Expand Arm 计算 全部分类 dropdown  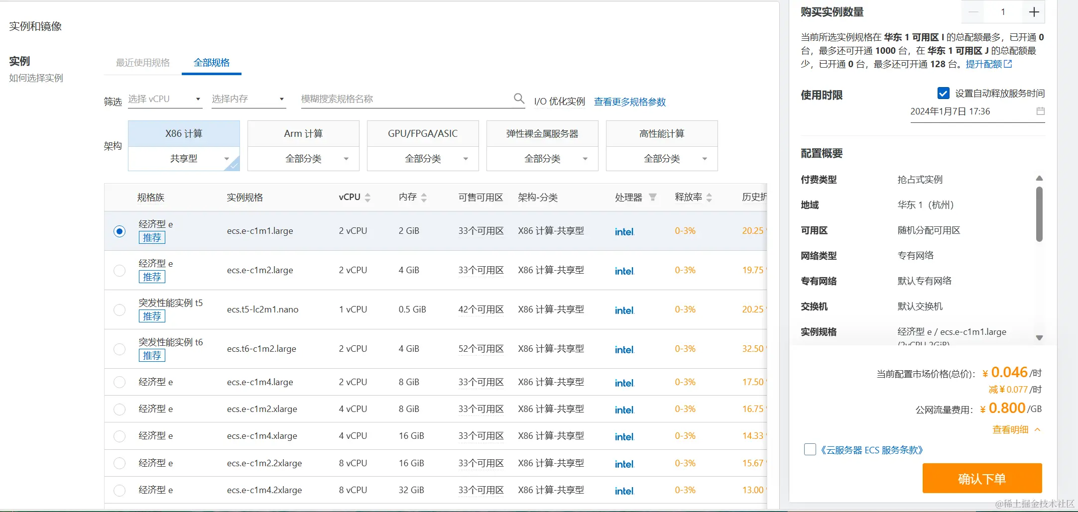pyautogui.click(x=303, y=159)
